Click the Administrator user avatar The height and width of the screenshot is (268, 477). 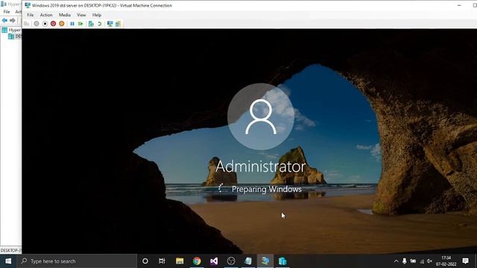point(261,116)
